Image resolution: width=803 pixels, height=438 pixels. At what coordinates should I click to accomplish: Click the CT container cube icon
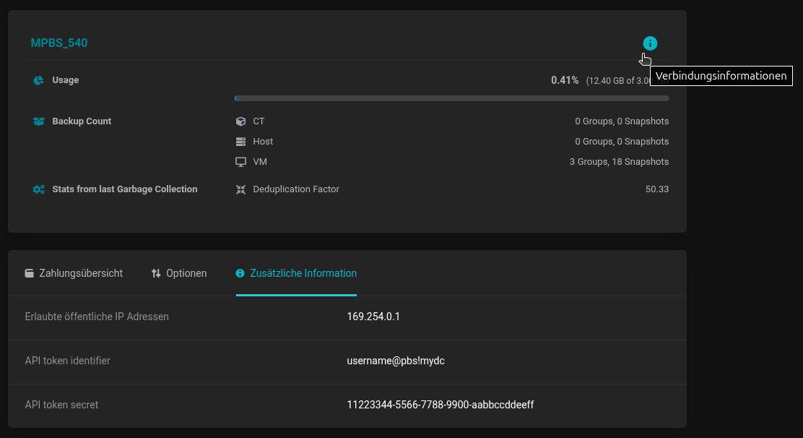pyautogui.click(x=241, y=121)
